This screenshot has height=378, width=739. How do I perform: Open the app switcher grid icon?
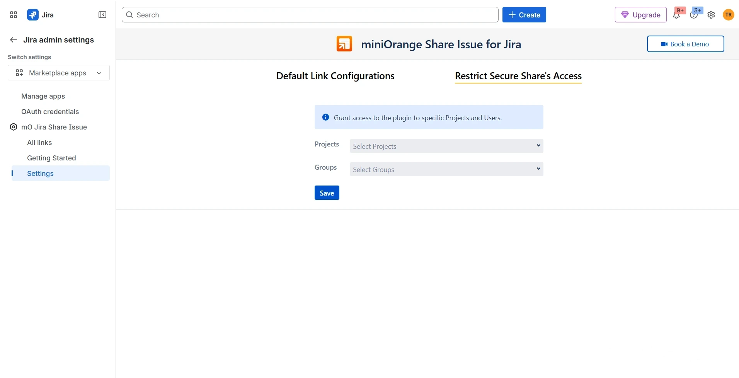click(14, 15)
